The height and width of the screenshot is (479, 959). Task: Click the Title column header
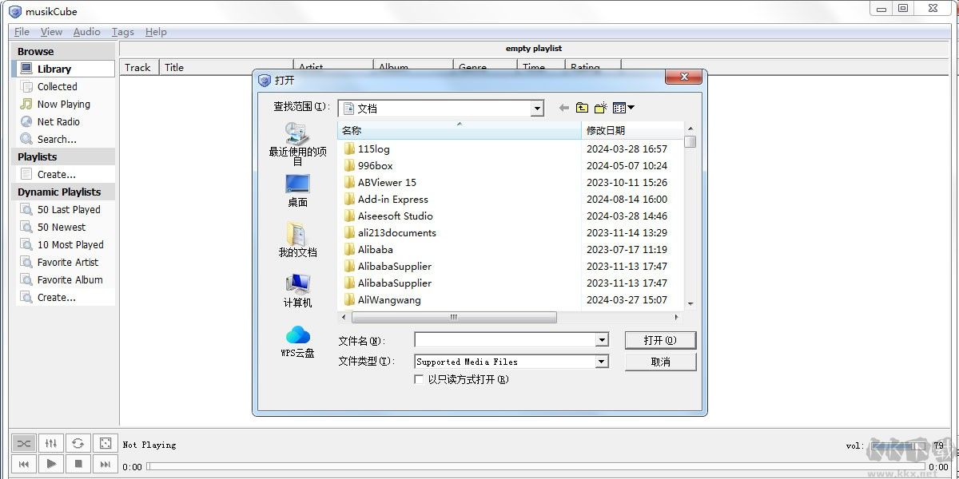(226, 68)
